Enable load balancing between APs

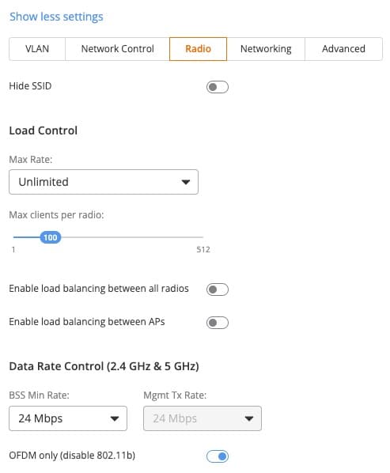218,323
